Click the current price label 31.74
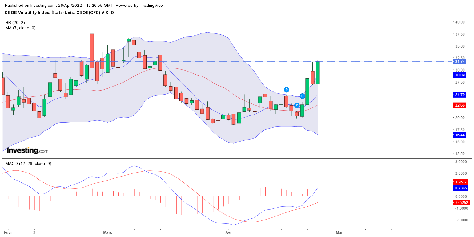Image resolution: width=474 pixels, height=237 pixels. coord(460,61)
